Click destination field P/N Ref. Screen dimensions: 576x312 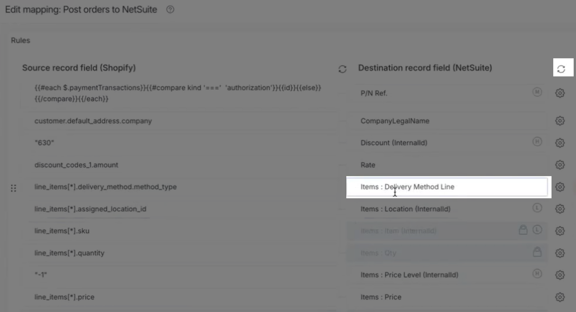[447, 93]
